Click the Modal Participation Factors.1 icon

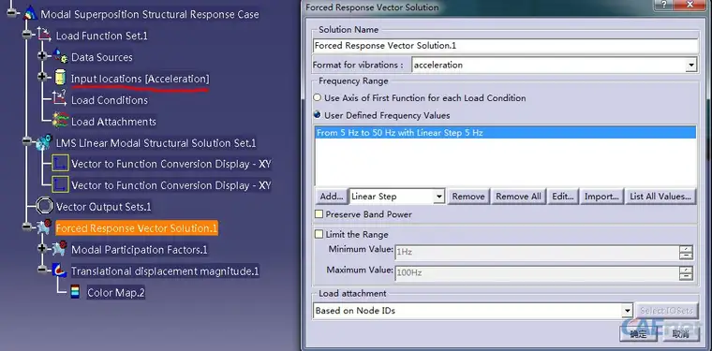(59, 249)
